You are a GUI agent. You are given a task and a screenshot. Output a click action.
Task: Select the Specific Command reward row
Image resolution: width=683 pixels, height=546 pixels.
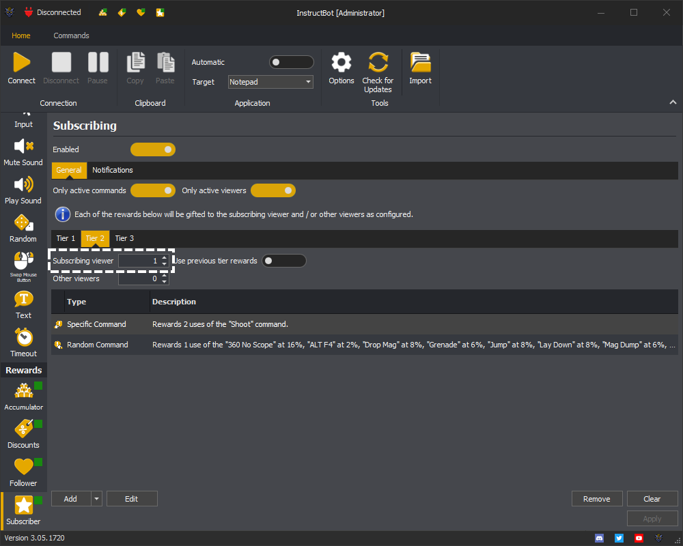click(x=365, y=324)
